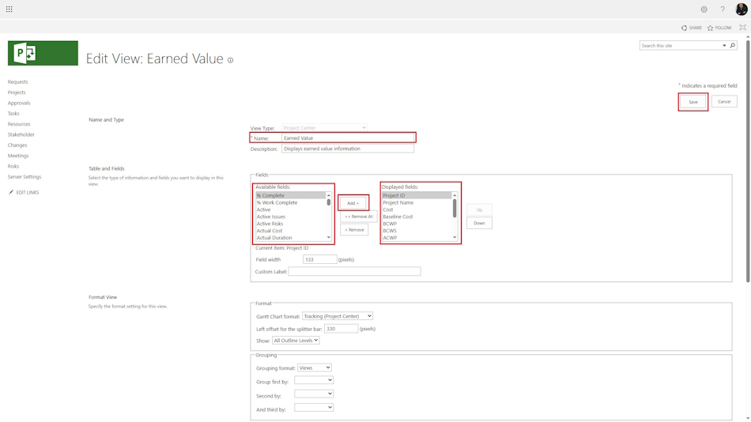The height and width of the screenshot is (422, 751).
Task: Open the Group first by dropdown
Action: [314, 380]
